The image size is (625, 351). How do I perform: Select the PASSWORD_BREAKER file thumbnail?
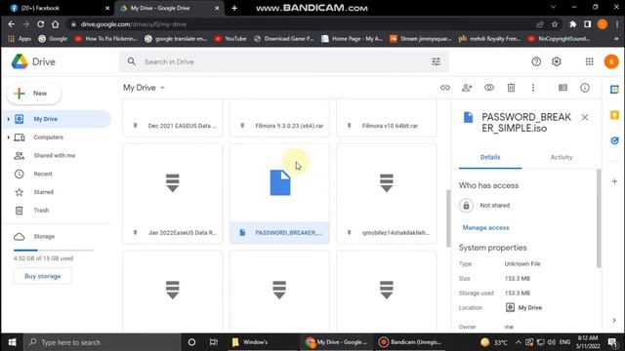pos(280,194)
